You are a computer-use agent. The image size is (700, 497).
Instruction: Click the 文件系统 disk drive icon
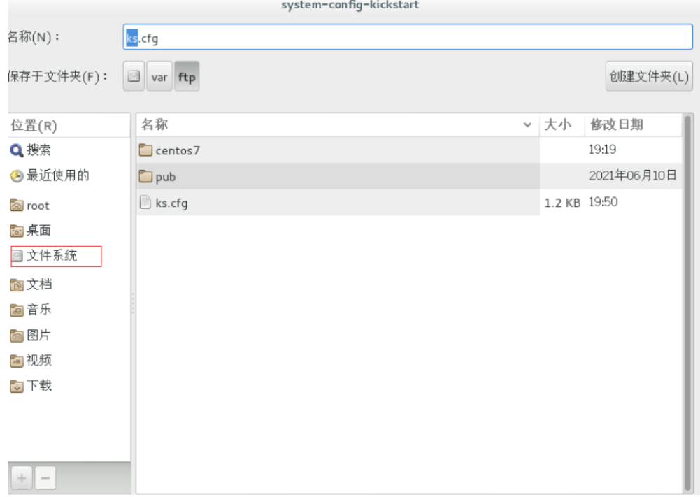tap(17, 256)
